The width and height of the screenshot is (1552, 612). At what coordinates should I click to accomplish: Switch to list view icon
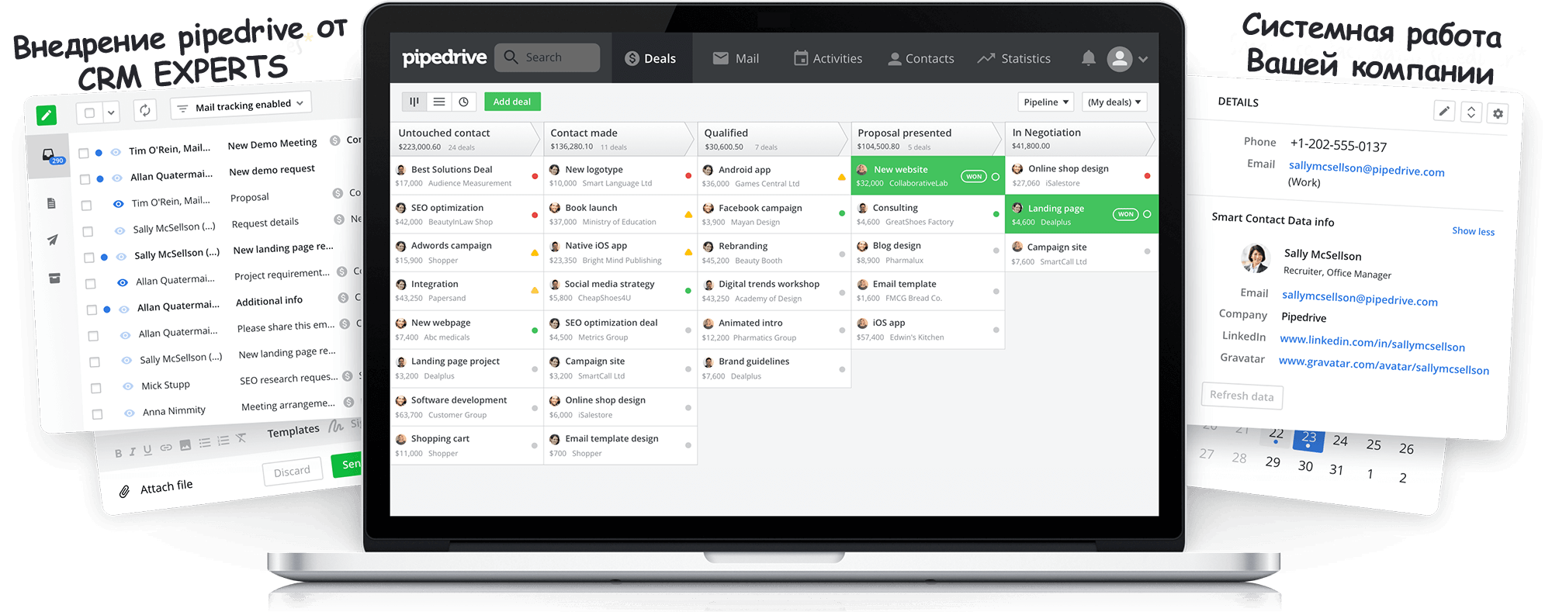(439, 102)
